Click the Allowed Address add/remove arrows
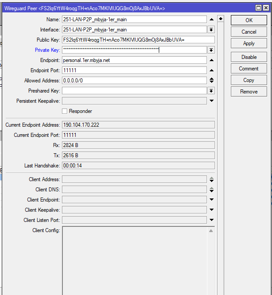 211,81
